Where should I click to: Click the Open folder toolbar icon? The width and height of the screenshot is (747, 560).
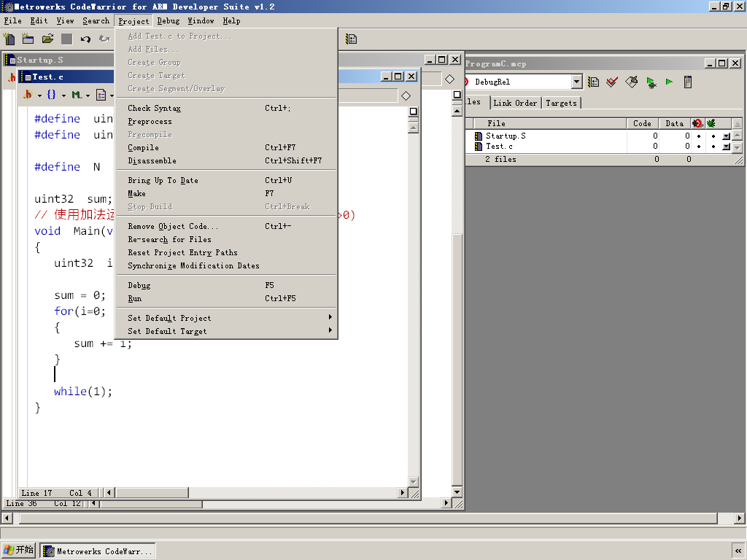(x=47, y=39)
